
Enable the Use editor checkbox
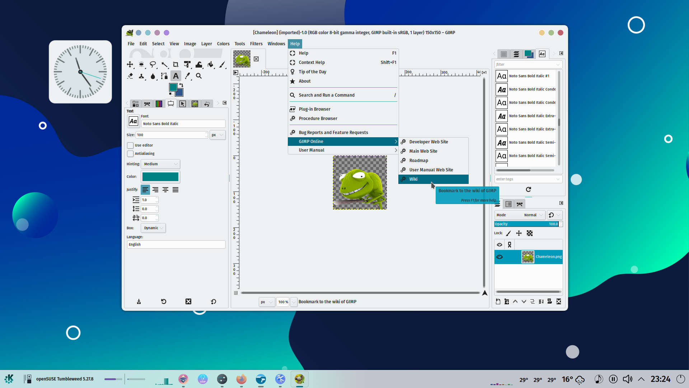click(130, 145)
